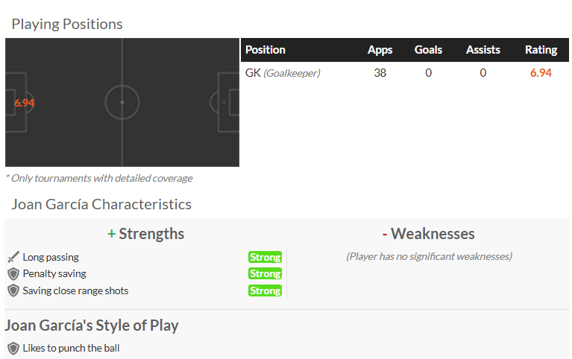Viewport: 572px width, 359px height.
Task: Click shield icon next to Likes to punch the ball
Action: (x=13, y=348)
